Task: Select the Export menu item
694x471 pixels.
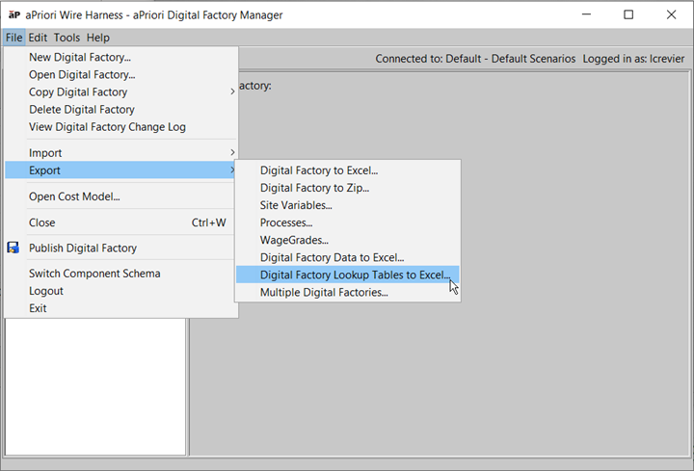Action: coord(120,170)
